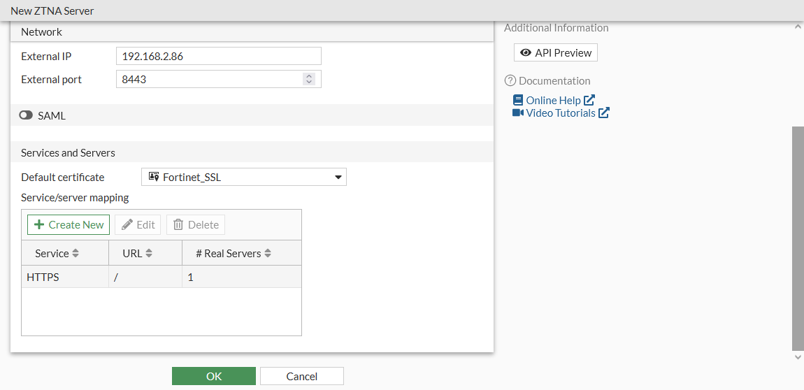804x390 pixels.
Task: Click the plus icon on Create New
Action: (x=39, y=225)
